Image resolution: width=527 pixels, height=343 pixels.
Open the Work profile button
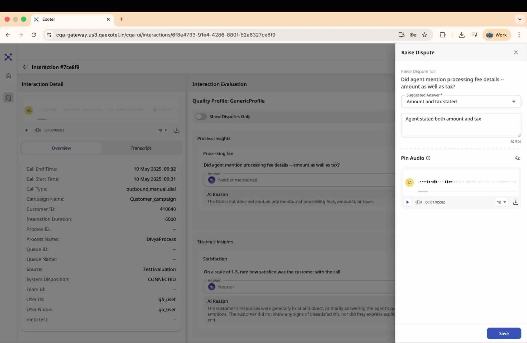tap(496, 35)
